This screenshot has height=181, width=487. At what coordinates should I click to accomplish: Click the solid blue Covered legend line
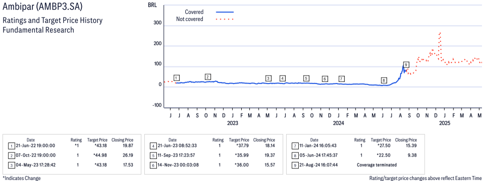point(225,12)
